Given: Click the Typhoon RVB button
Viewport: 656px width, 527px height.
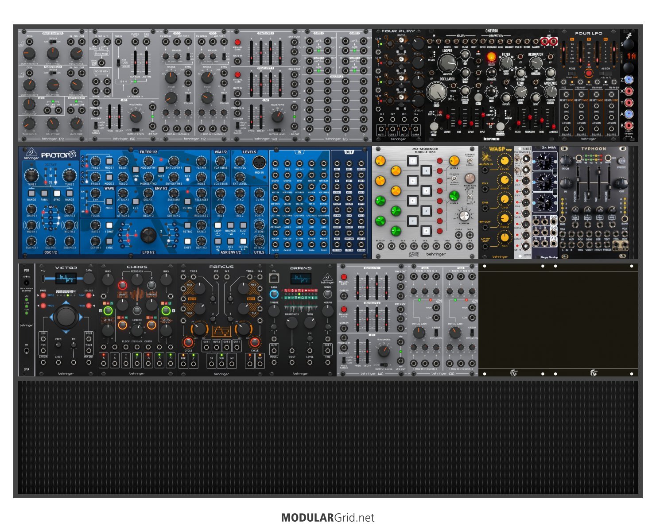Looking at the screenshot, I should 612,218.
